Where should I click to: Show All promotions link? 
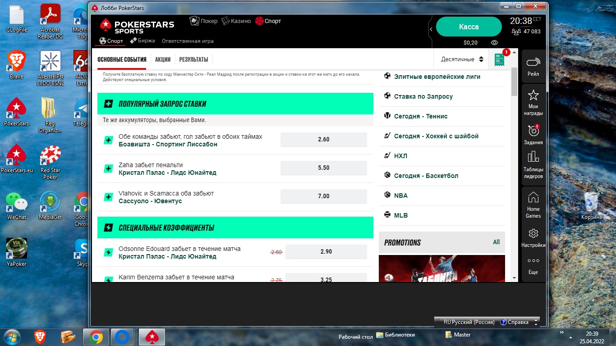496,242
